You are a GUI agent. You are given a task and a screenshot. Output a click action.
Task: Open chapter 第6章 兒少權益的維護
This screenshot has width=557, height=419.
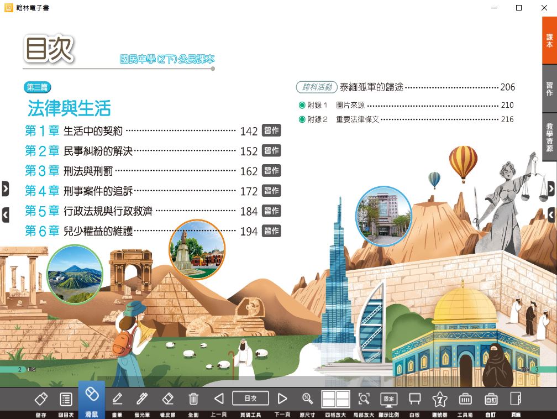[141, 232]
